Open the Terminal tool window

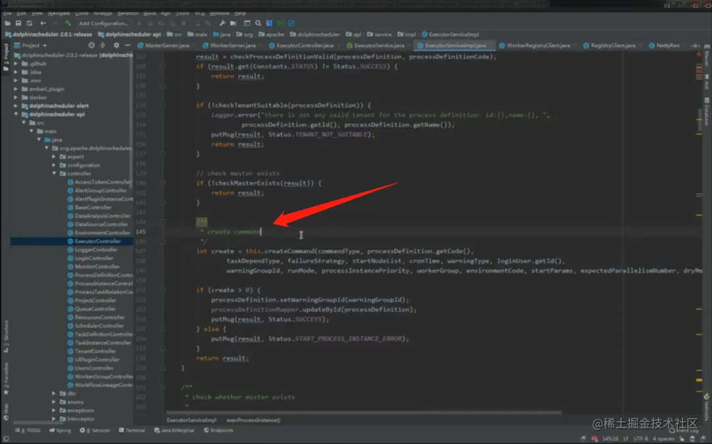coord(132,430)
